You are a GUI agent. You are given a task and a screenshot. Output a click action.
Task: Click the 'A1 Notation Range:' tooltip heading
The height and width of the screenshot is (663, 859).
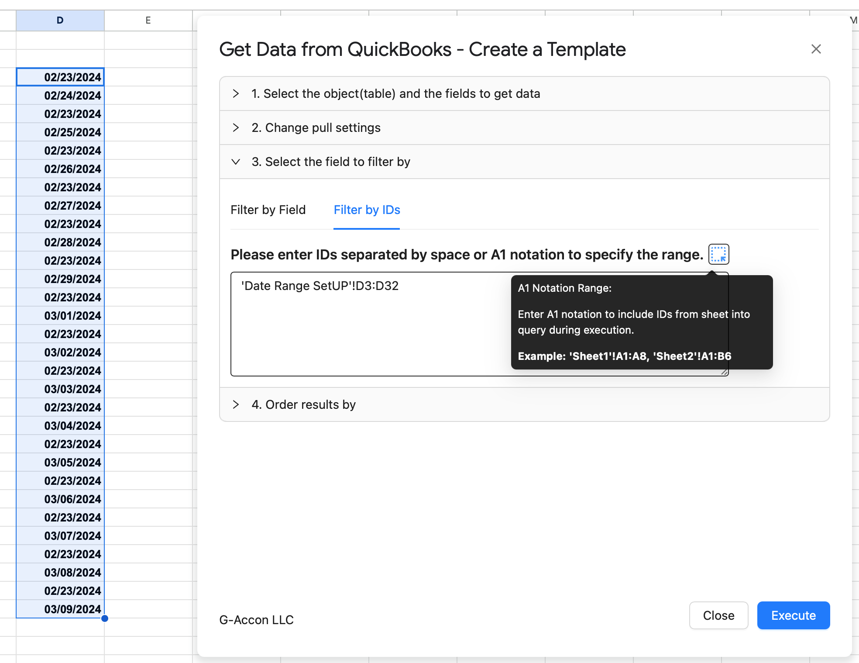click(x=564, y=288)
